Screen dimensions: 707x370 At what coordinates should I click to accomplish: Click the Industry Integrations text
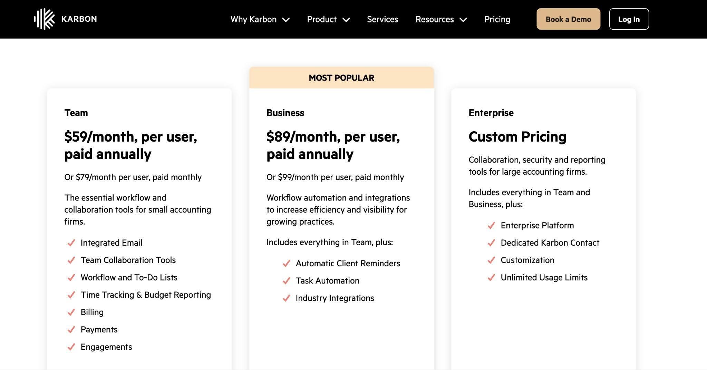point(335,298)
